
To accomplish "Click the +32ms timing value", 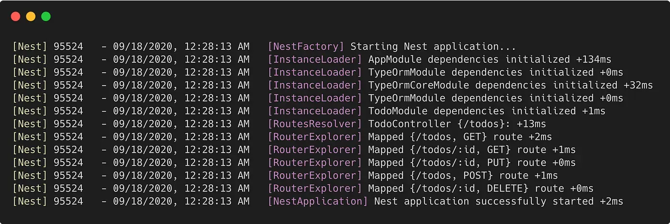I will pos(638,85).
